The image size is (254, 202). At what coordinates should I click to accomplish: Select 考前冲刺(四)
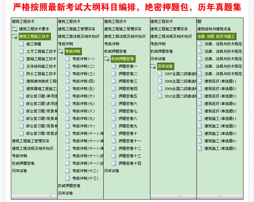(x=83, y=81)
